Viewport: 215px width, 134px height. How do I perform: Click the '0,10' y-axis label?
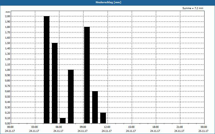(x=8, y=118)
